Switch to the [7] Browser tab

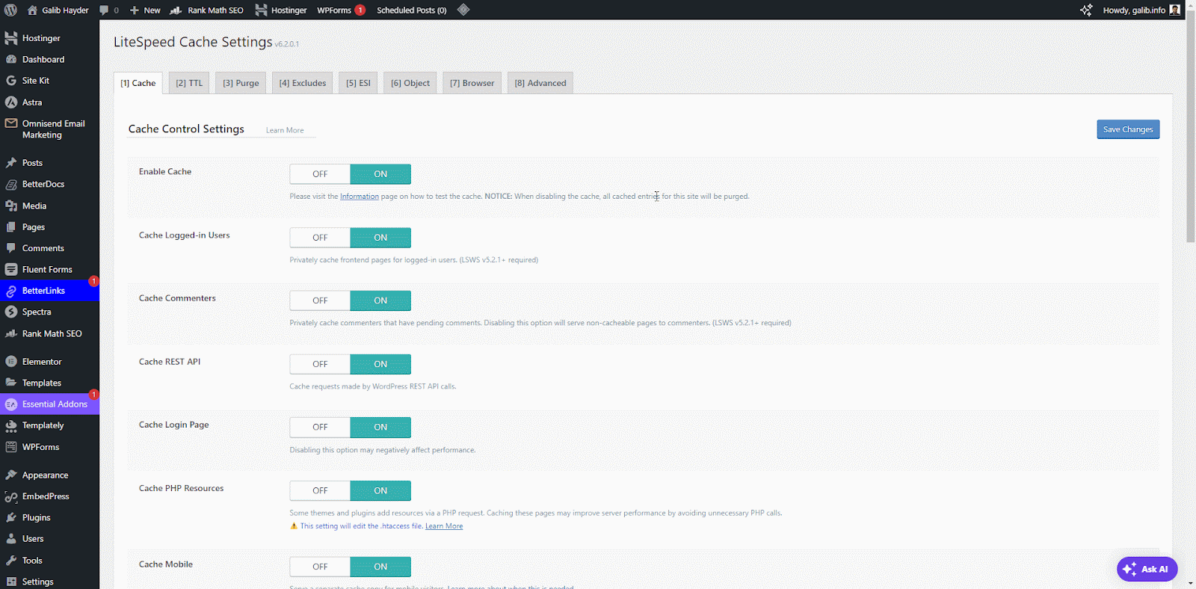click(472, 83)
